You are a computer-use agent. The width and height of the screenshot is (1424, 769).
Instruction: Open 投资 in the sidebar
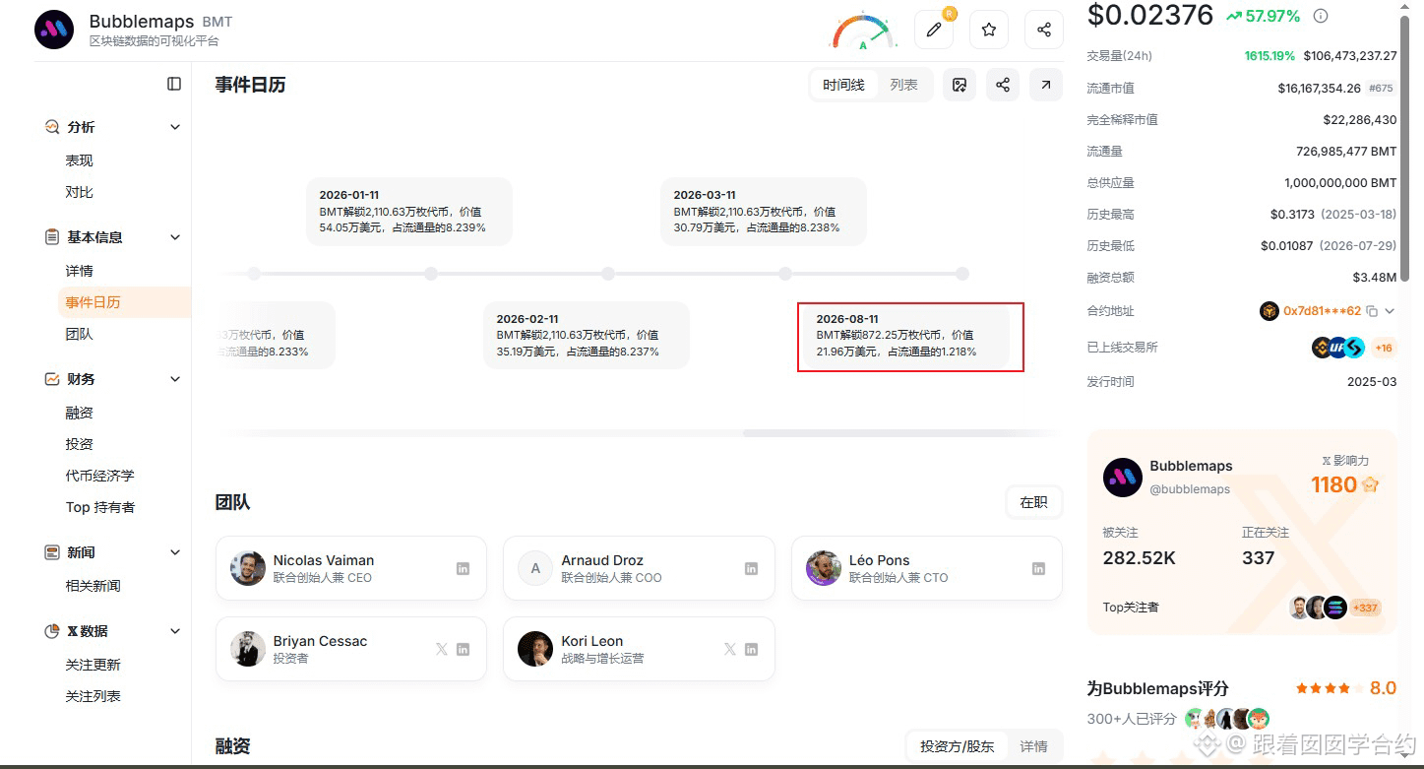(80, 444)
